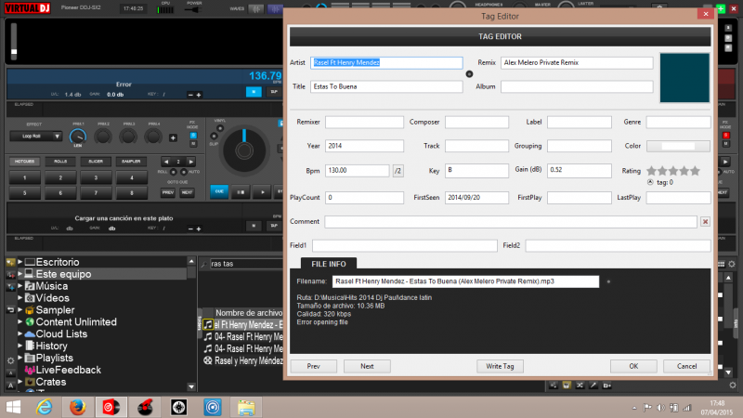
Task: Click the swap dot between Artist and Remix
Action: point(469,74)
